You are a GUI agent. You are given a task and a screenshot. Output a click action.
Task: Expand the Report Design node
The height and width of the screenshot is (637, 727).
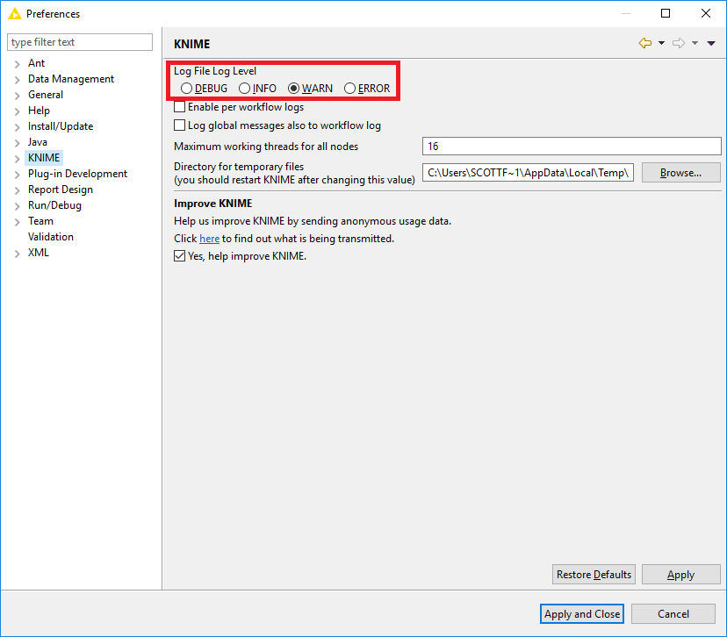coord(18,190)
